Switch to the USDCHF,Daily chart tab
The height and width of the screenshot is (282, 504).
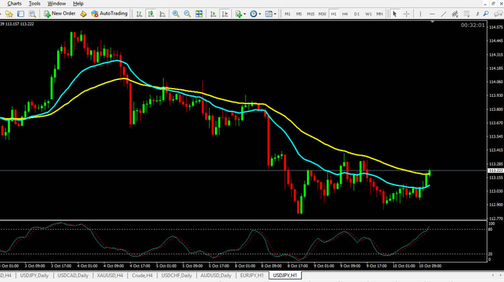point(177,275)
